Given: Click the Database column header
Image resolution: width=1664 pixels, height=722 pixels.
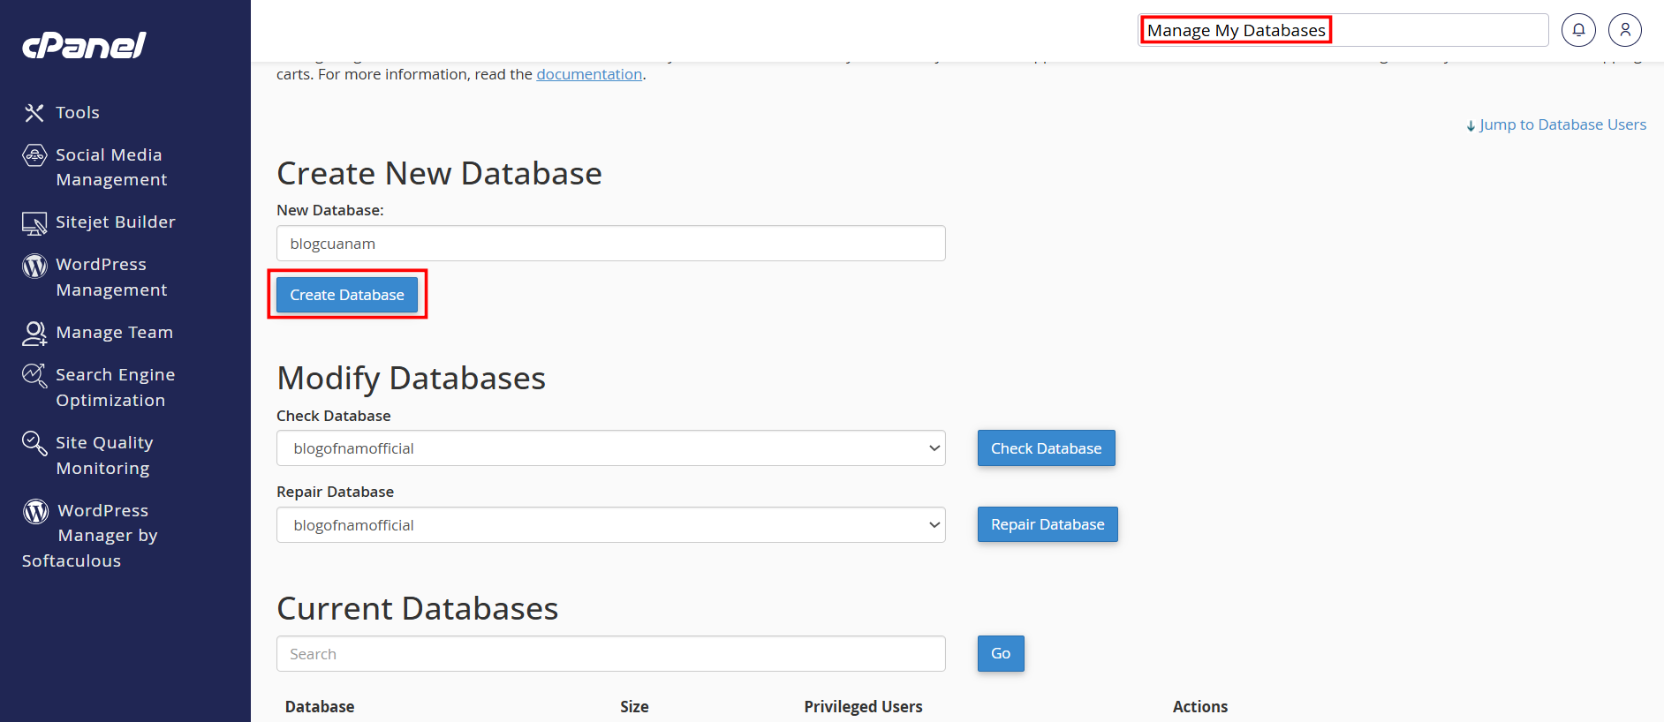Looking at the screenshot, I should [320, 707].
